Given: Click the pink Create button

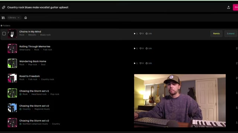Looking at the screenshot, I should pyautogui.click(x=235, y=7).
